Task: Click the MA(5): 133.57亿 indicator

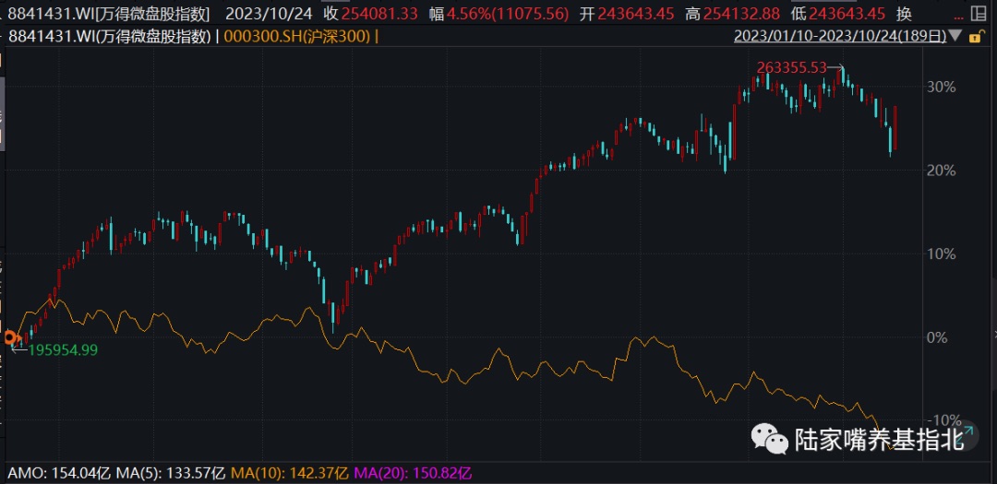Action: [171, 473]
